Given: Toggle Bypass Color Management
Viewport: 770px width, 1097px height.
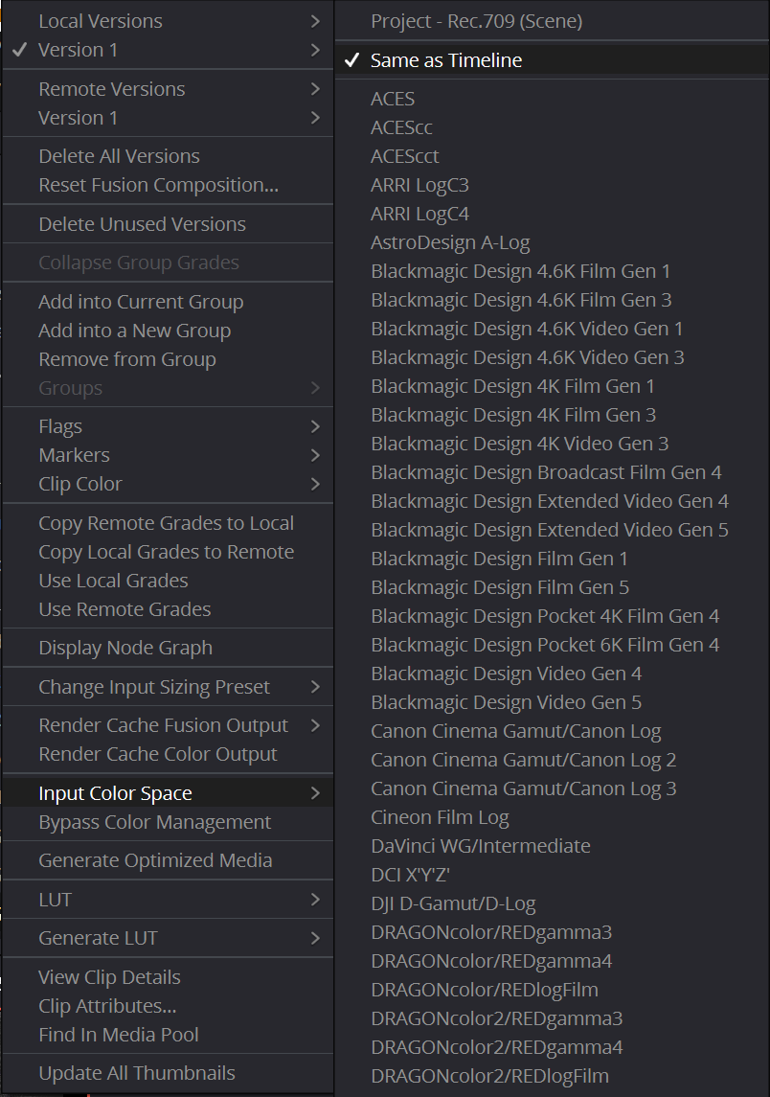Looking at the screenshot, I should [168, 821].
